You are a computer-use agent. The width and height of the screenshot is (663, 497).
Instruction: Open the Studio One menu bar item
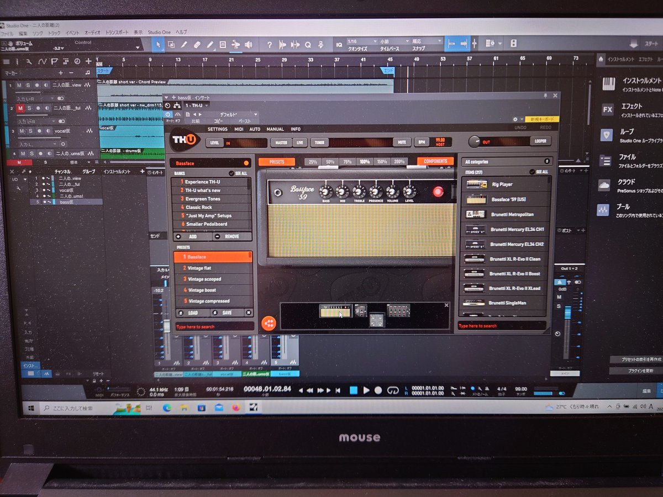[159, 33]
